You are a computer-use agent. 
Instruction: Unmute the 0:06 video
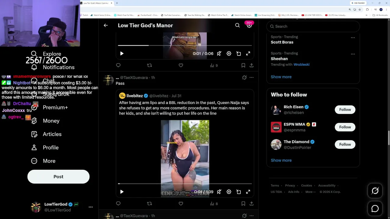tap(219, 54)
